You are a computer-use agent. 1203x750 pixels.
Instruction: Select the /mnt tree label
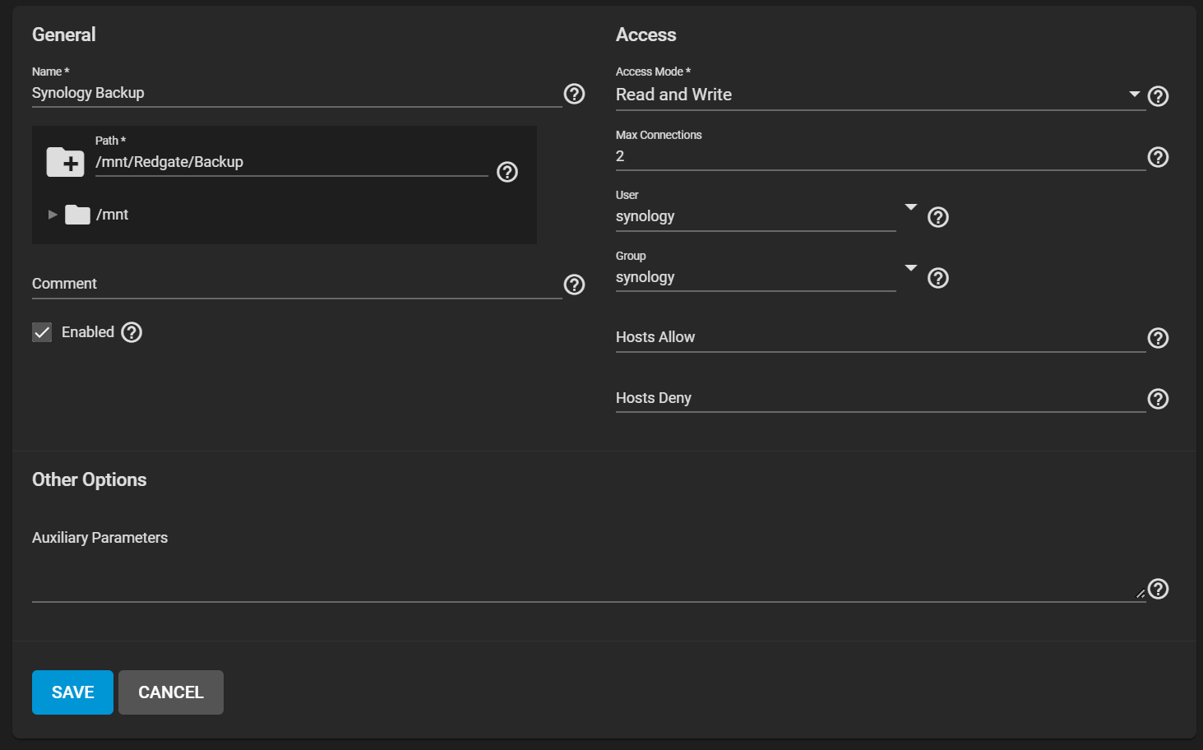click(112, 215)
